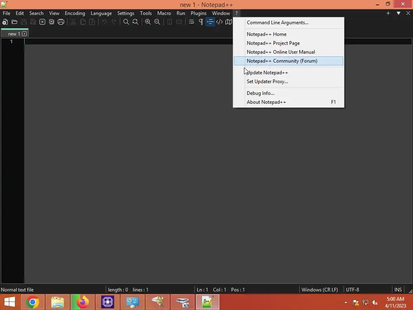
Task: Toggle word wrap from the toolbar
Action: [192, 22]
